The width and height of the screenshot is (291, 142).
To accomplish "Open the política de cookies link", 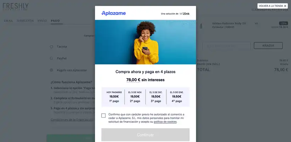I will (x=165, y=122).
